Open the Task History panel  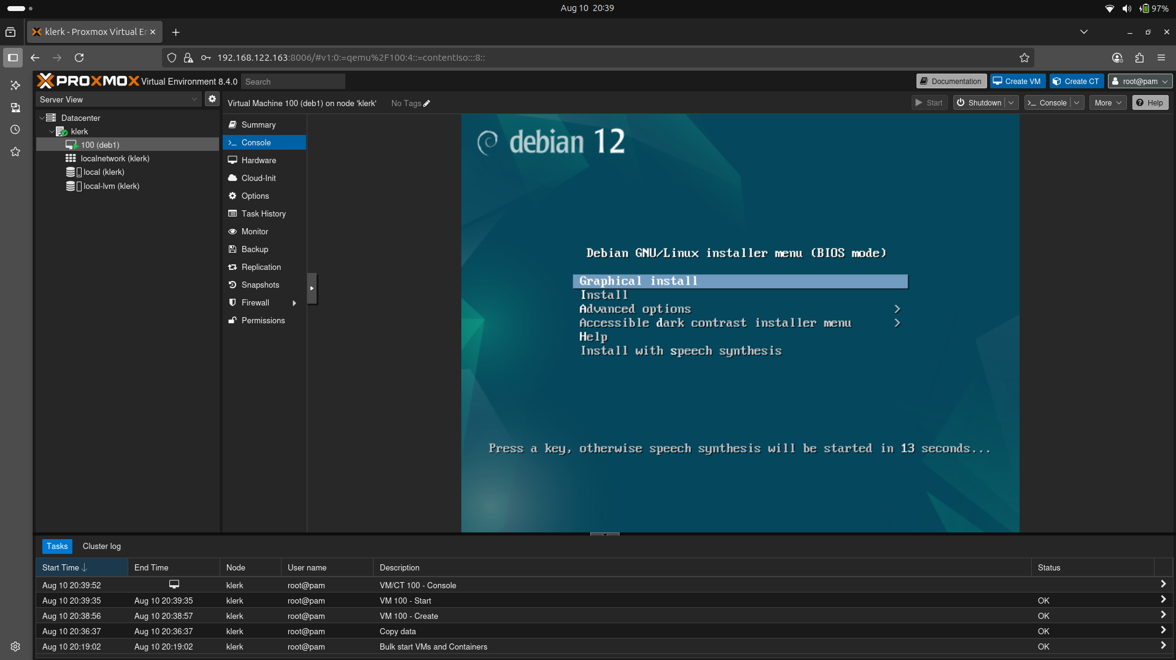click(264, 213)
